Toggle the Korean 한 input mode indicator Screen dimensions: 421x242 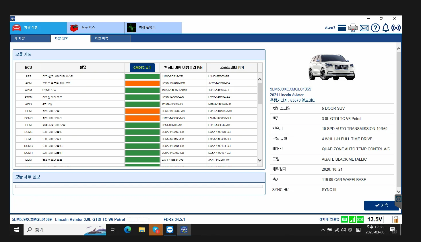pos(358,230)
